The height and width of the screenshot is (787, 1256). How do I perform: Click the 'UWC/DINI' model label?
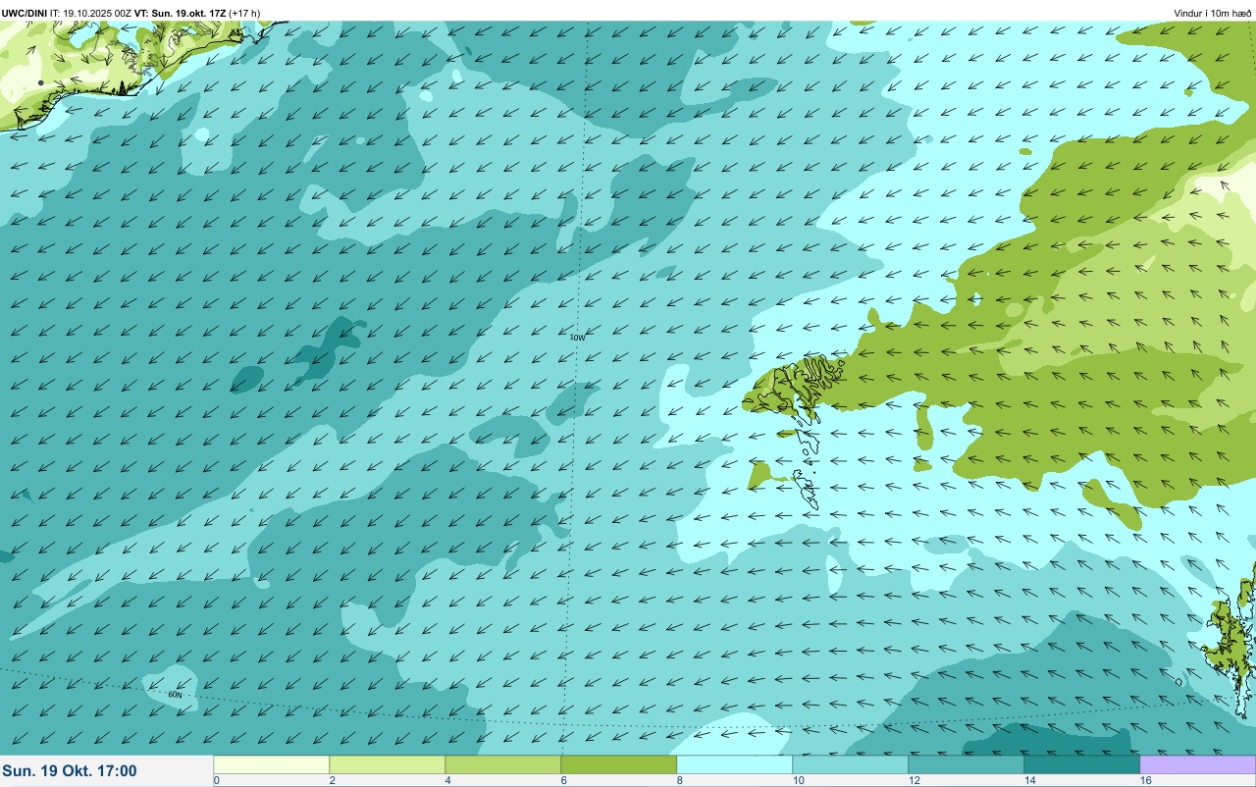point(25,13)
